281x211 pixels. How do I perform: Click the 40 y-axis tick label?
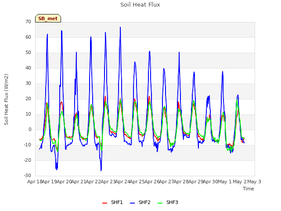point(28,68)
